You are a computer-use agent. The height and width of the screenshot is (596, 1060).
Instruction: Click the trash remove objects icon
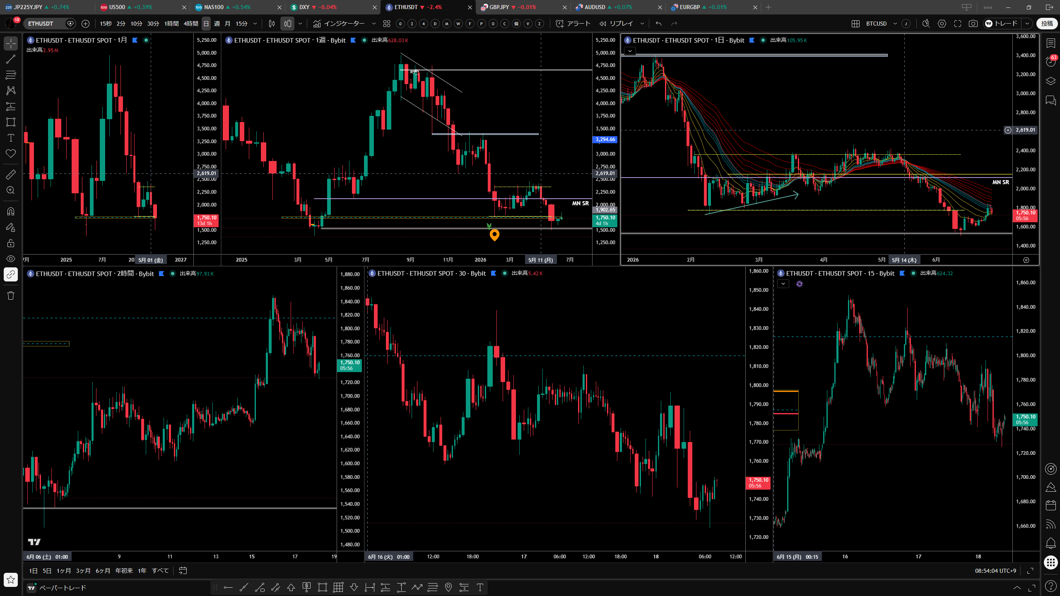click(11, 296)
